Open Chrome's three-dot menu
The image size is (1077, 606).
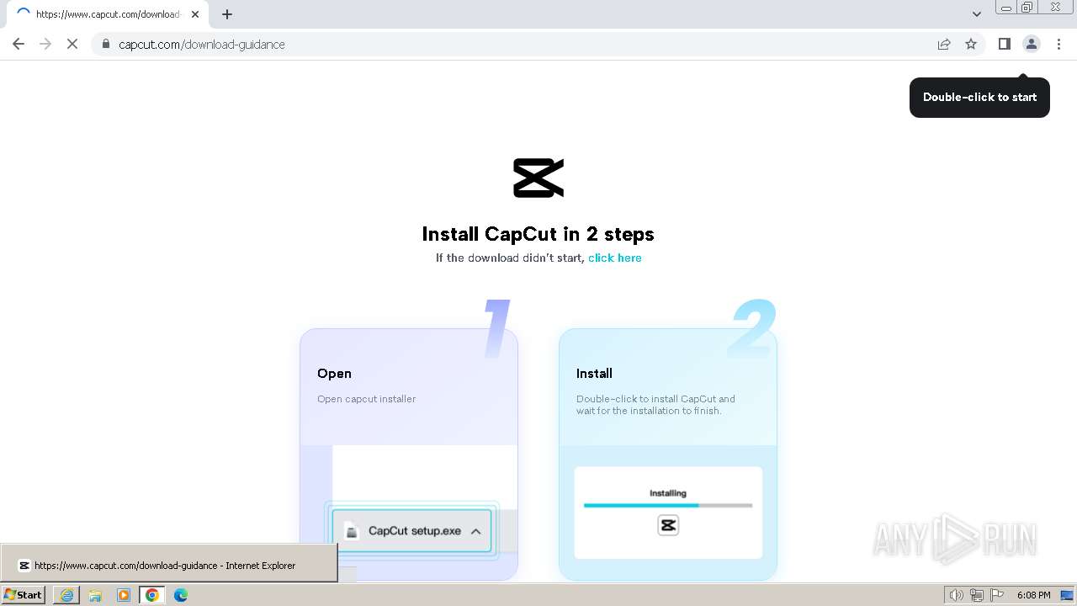1058,44
